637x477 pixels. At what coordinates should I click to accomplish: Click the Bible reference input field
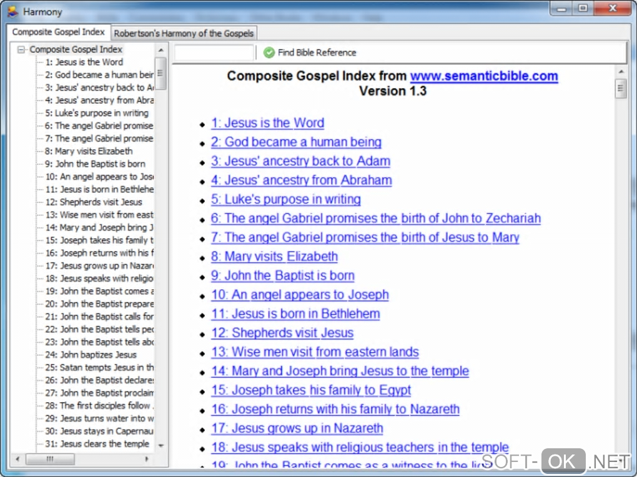214,52
